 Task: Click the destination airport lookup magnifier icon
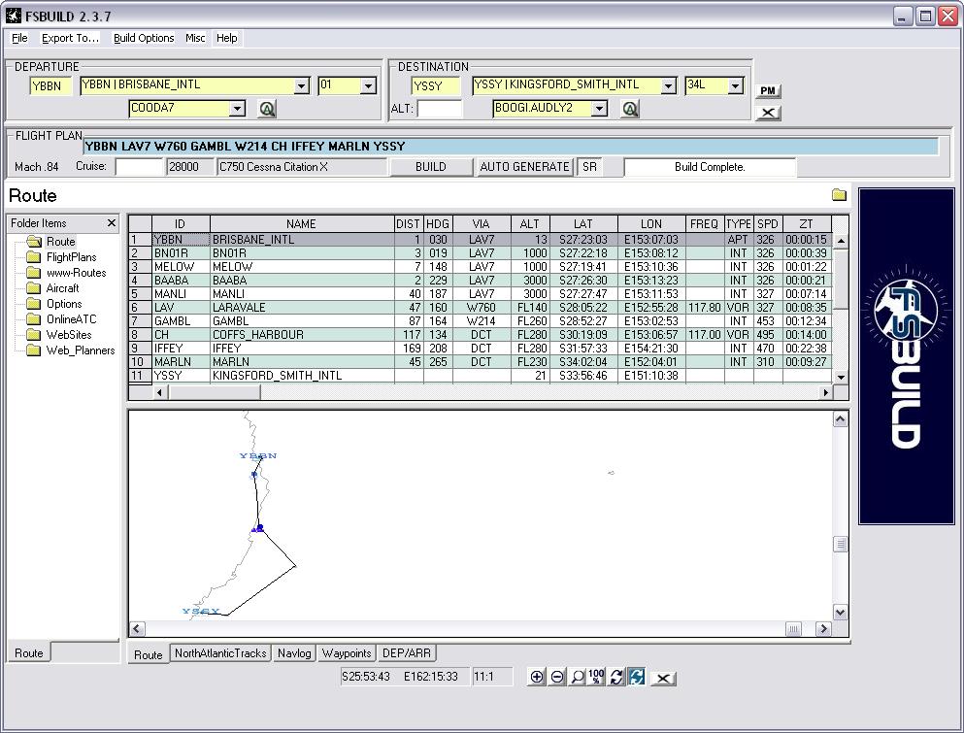629,109
